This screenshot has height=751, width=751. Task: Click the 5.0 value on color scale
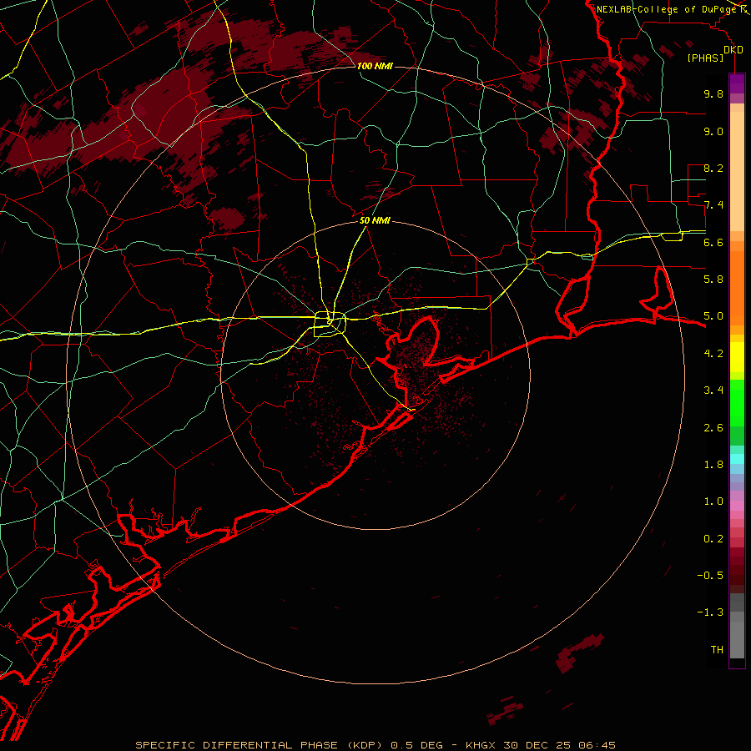[x=713, y=316]
